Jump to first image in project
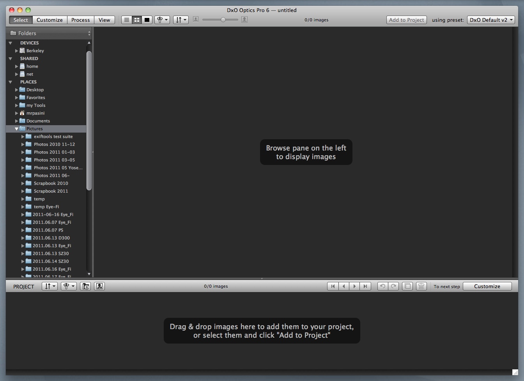Viewport: 524px width, 381px height. 333,286
